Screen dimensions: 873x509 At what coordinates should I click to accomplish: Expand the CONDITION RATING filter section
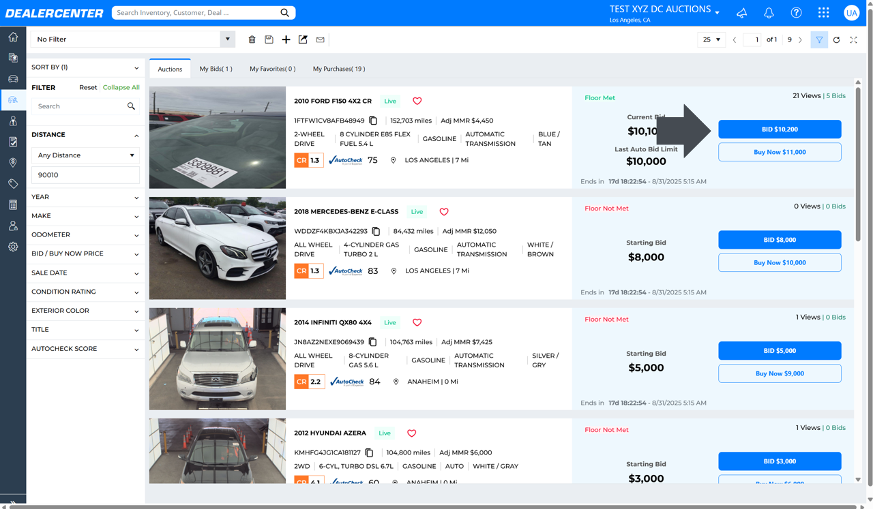pos(85,292)
